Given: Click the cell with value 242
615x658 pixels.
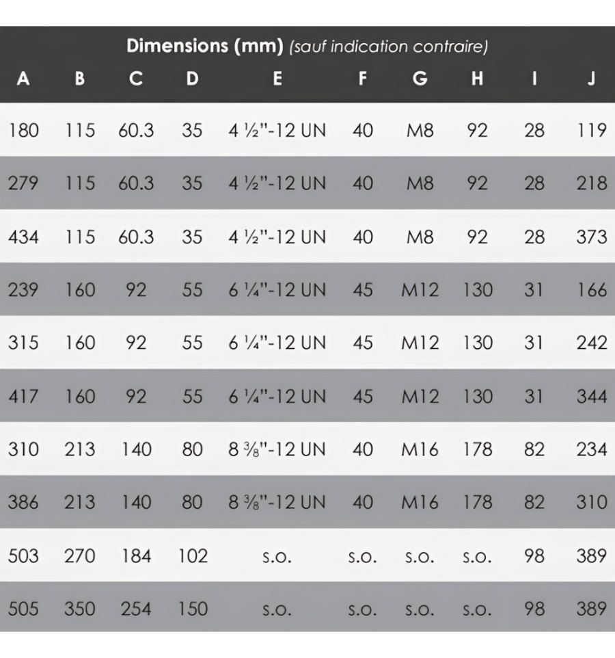Looking at the screenshot, I should (x=591, y=343).
